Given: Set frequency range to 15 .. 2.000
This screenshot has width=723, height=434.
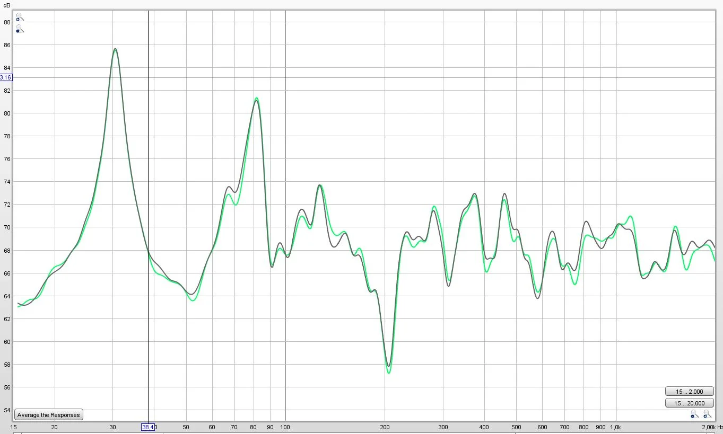Looking at the screenshot, I should [689, 392].
